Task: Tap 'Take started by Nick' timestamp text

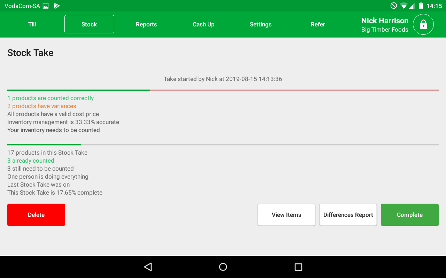Action: 223,79
